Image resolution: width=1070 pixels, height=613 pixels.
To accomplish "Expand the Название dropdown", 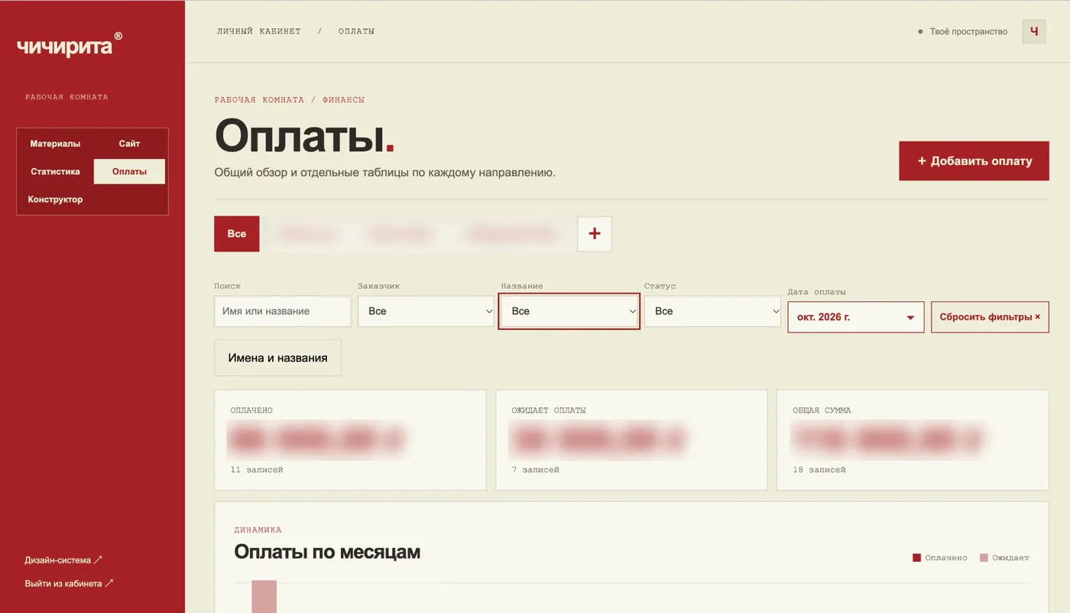I will 569,311.
